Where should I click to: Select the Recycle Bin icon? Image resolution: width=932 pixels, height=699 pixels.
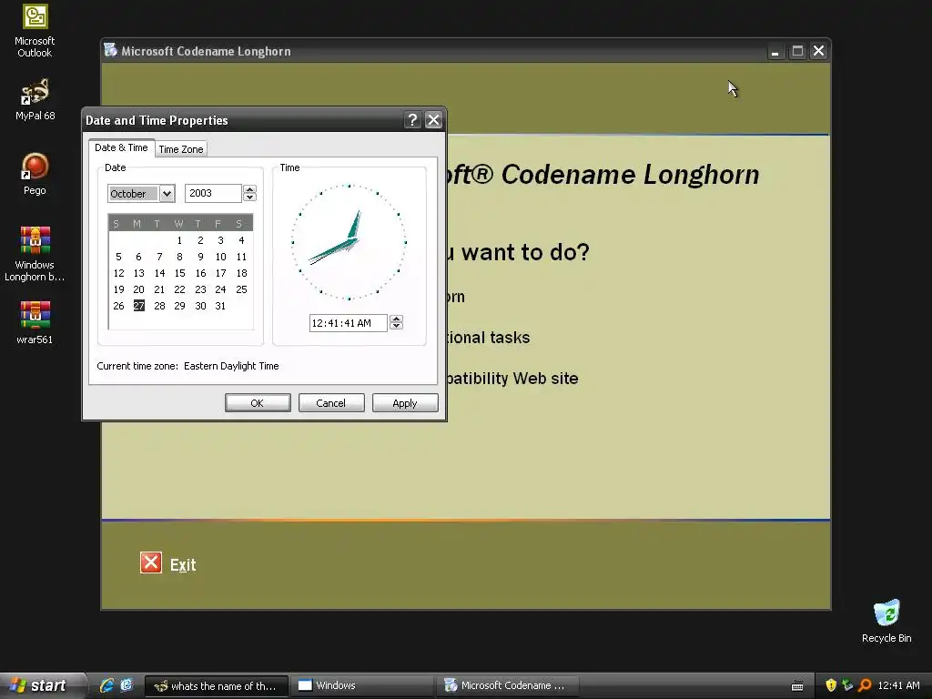tap(886, 621)
